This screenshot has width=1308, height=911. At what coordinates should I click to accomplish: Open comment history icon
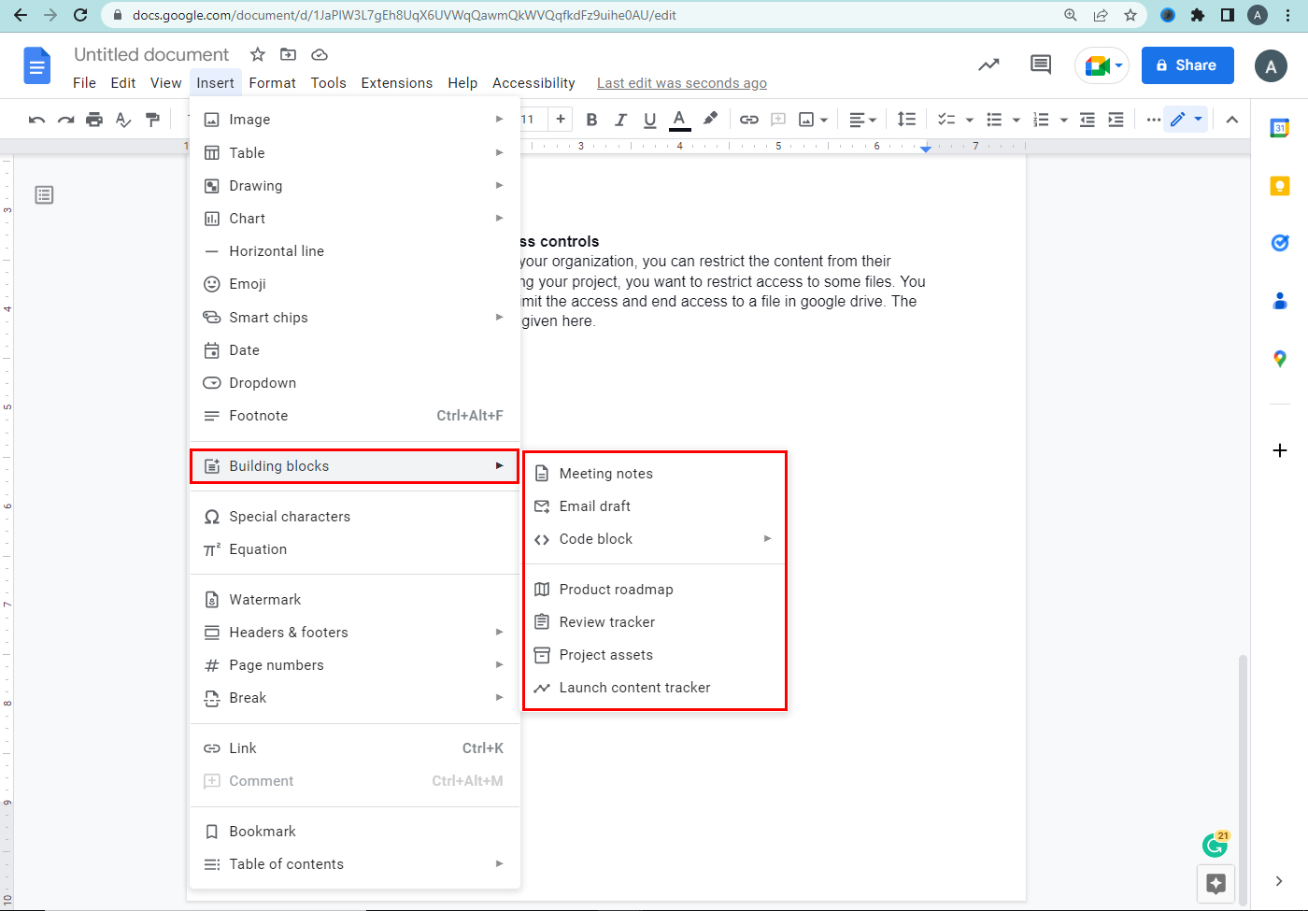tap(1040, 64)
